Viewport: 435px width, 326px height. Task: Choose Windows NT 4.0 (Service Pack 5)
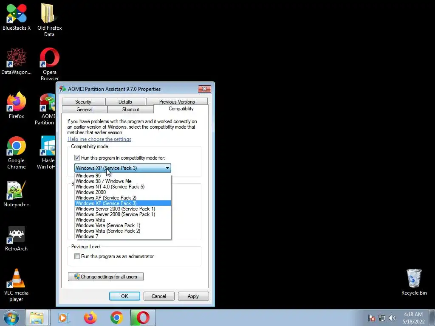pos(123,187)
